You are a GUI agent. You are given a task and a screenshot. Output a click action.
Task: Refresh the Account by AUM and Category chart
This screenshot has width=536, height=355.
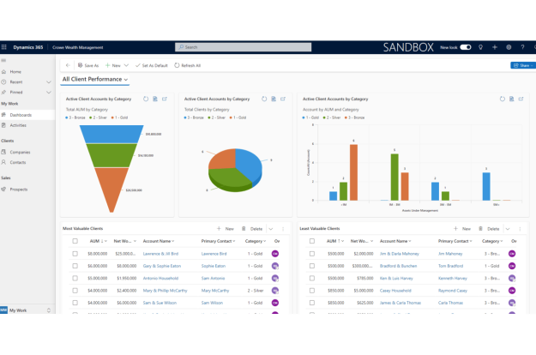(x=503, y=99)
